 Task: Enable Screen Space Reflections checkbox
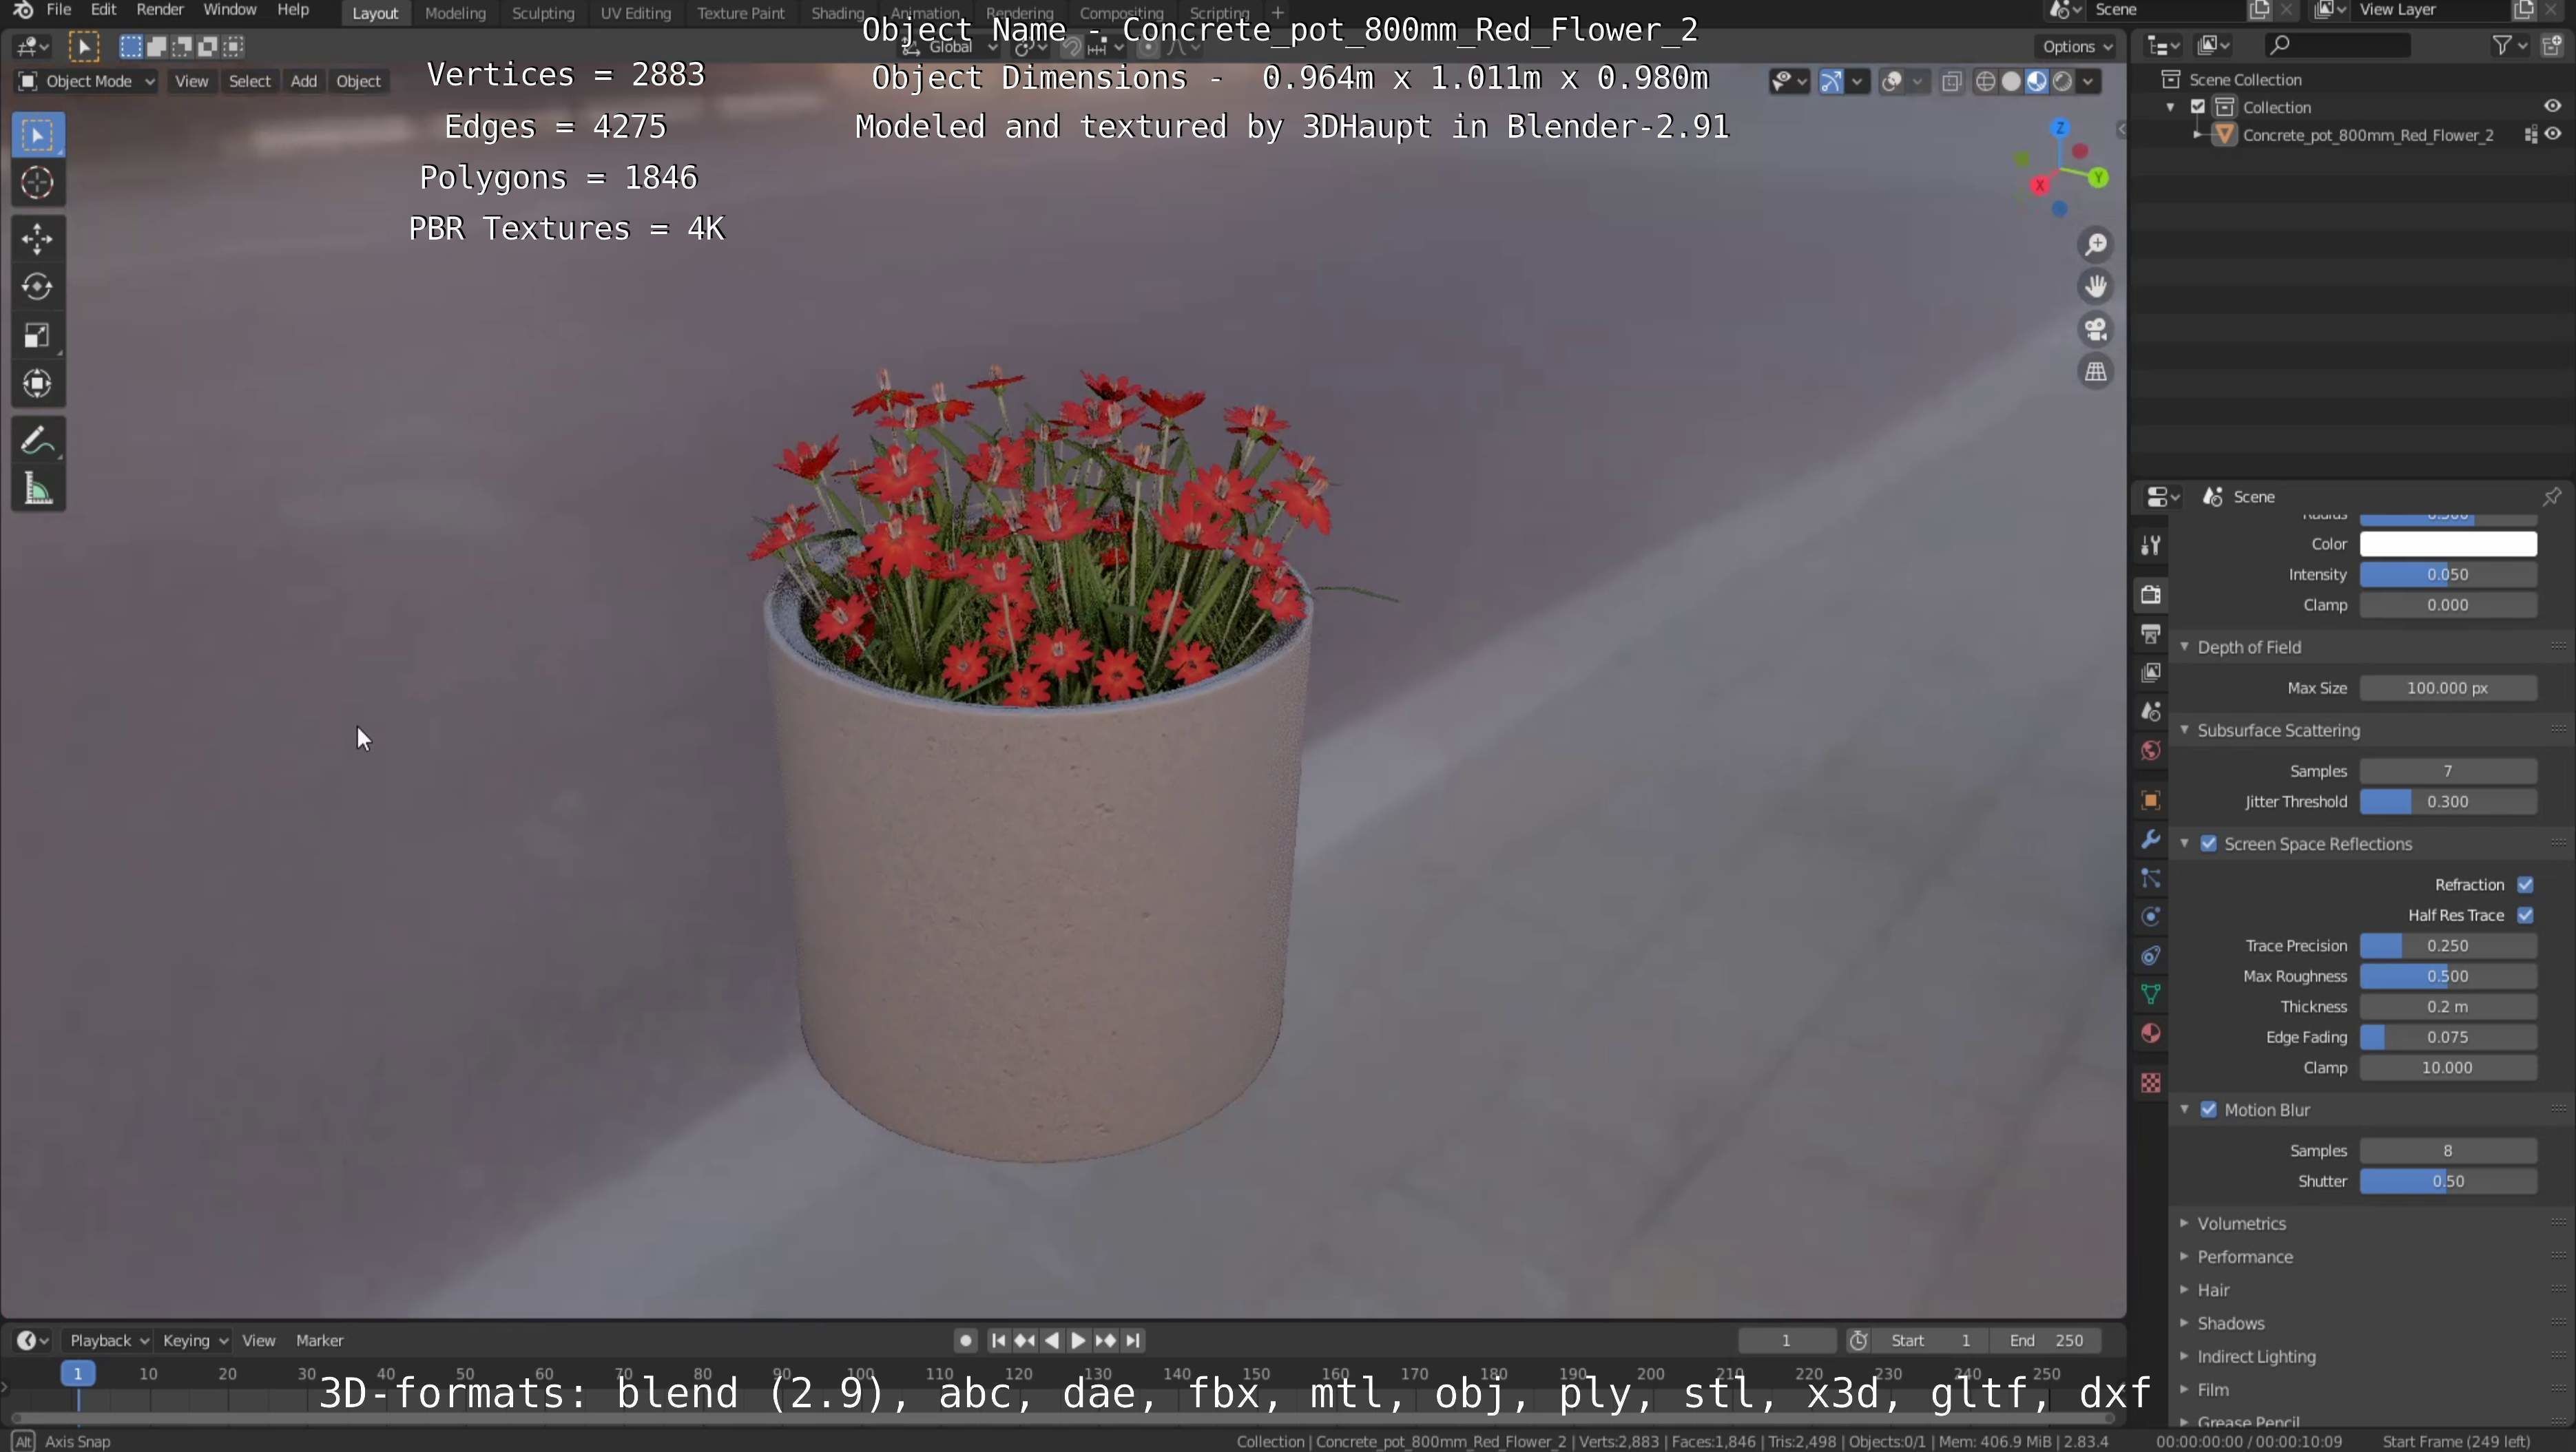pyautogui.click(x=2209, y=845)
